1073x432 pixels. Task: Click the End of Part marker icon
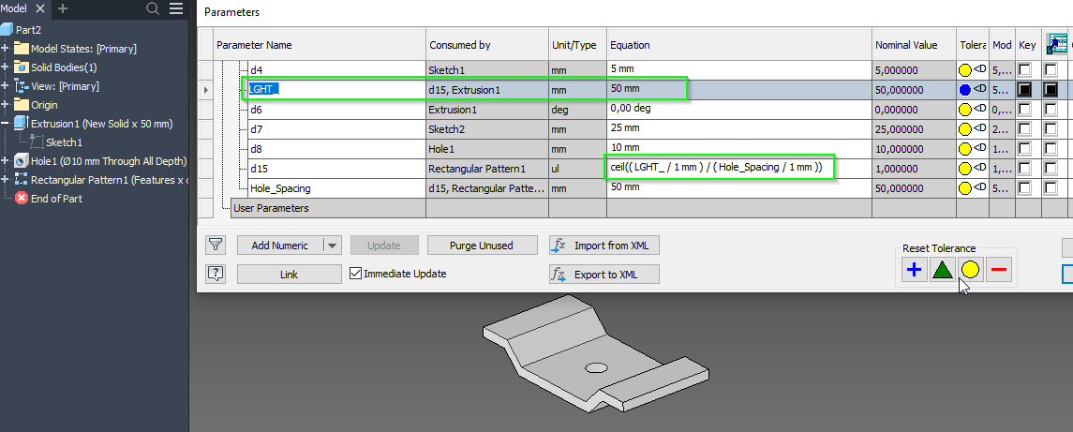pyautogui.click(x=22, y=198)
